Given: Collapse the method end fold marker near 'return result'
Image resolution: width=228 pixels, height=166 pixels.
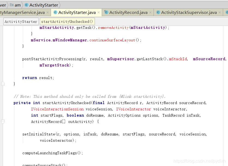Looking at the screenshot, I should 3,84.
